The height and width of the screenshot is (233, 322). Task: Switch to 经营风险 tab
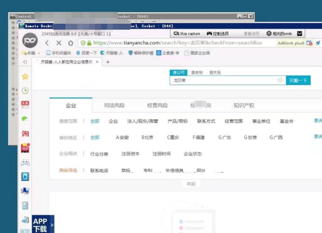[157, 105]
